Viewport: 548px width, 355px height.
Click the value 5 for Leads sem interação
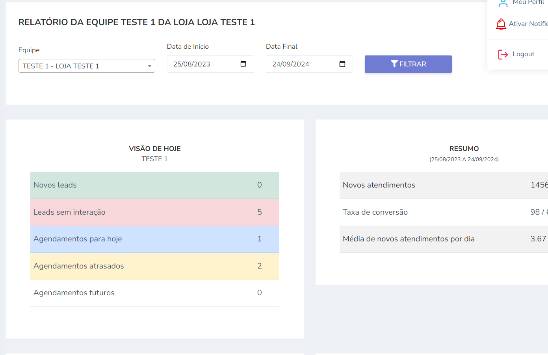tap(260, 212)
